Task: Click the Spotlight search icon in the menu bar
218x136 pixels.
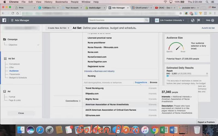Action: tap(207, 2)
